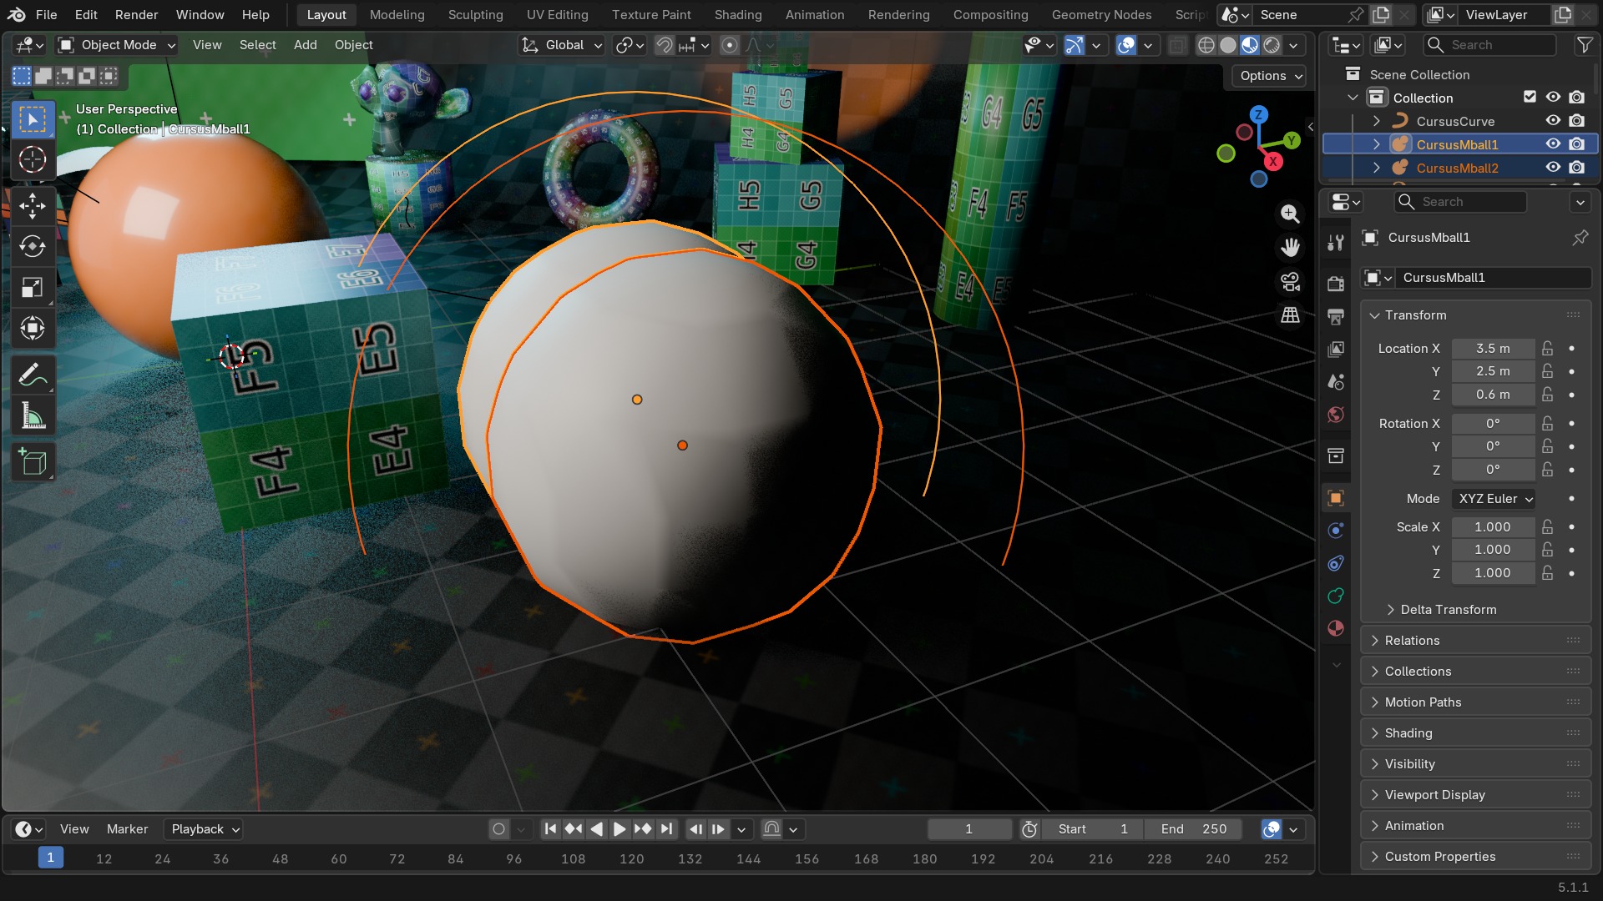Uncheck the Collection exclude checkbox
1603x901 pixels.
1530,97
